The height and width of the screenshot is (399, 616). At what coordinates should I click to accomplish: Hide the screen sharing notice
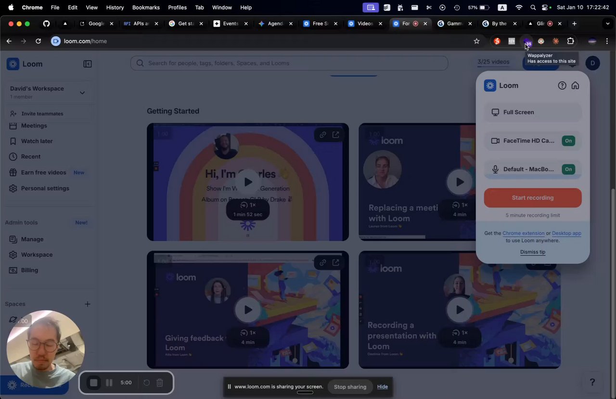coord(383,387)
